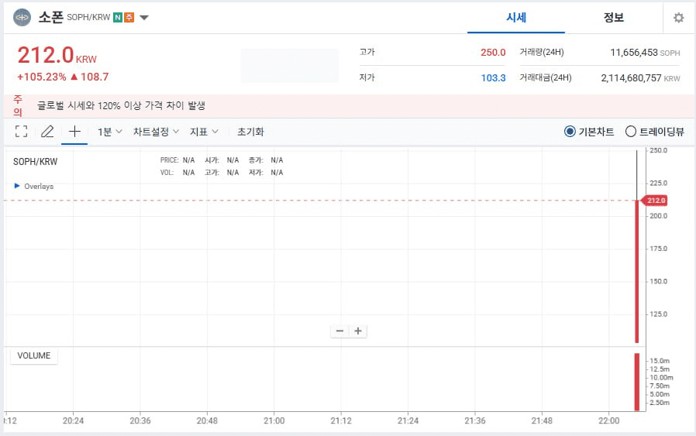Image resolution: width=696 pixels, height=436 pixels.
Task: Select the 트레이딩뷰 radio button
Action: [x=630, y=132]
